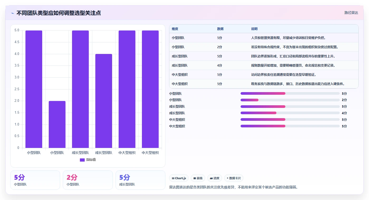
Task: Select the 进度 chip
Action: coord(215,178)
